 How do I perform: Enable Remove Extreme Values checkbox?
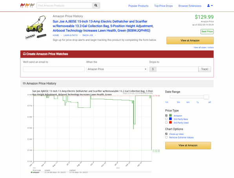(x=166, y=137)
